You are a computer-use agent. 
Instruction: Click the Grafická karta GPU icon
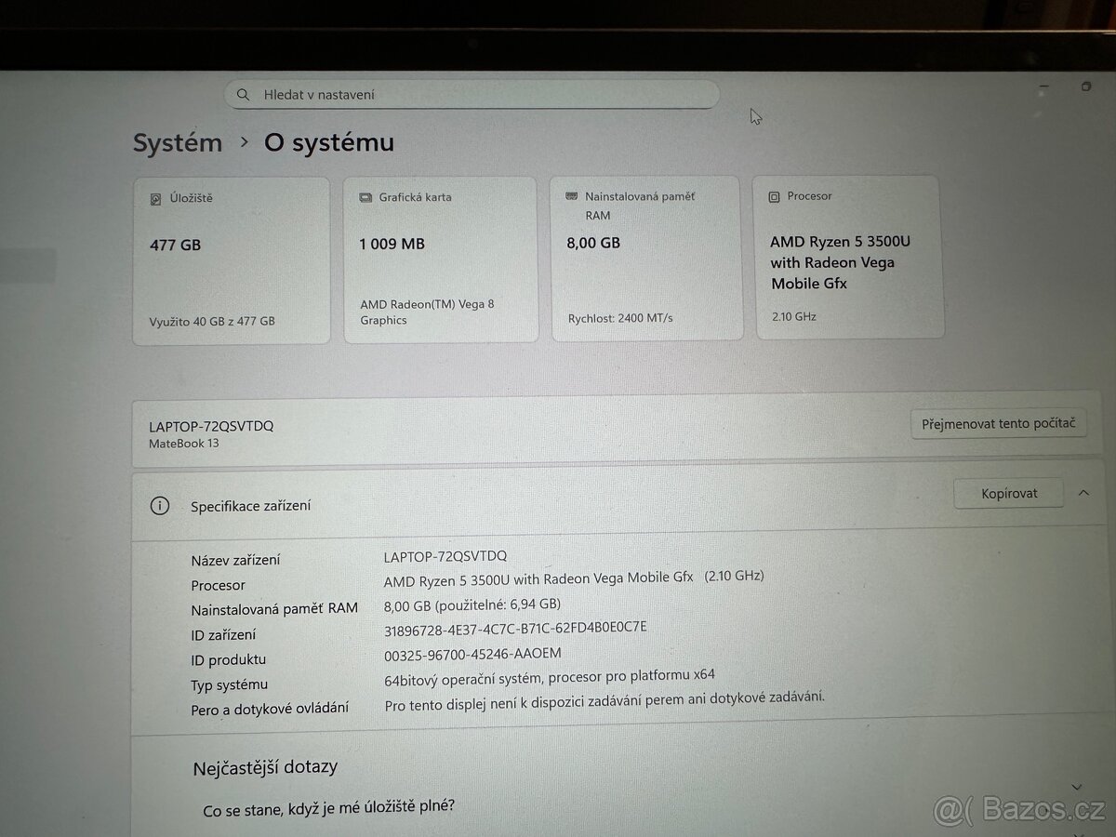(x=364, y=197)
